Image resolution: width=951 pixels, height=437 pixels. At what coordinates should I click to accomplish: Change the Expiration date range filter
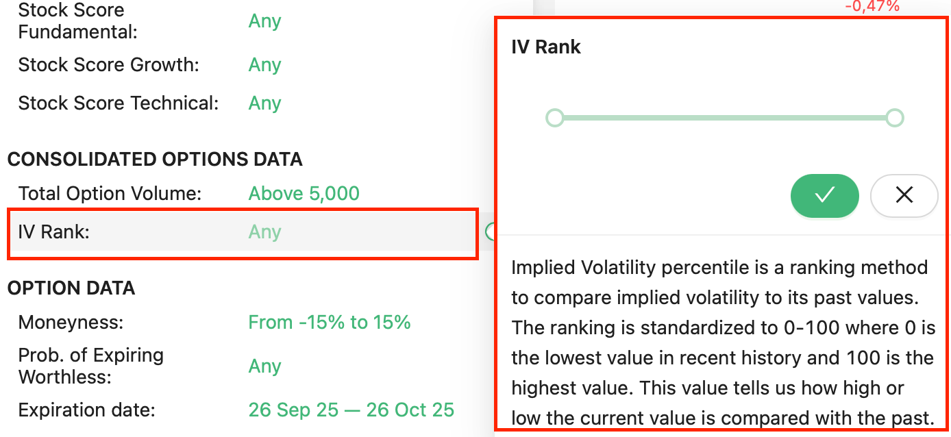(x=351, y=410)
